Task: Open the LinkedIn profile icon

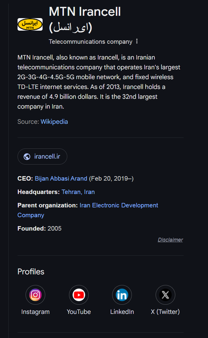Action: pos(122,295)
